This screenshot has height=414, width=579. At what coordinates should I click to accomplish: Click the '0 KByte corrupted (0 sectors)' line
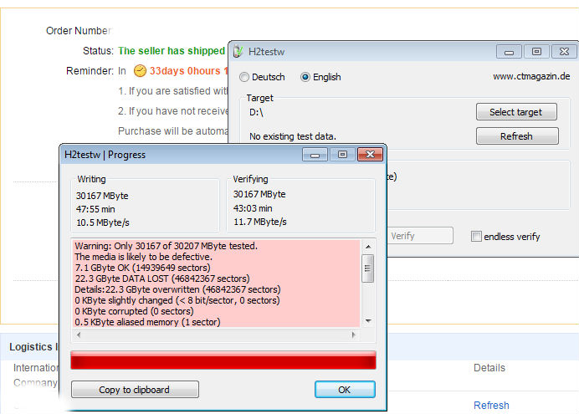tap(134, 311)
